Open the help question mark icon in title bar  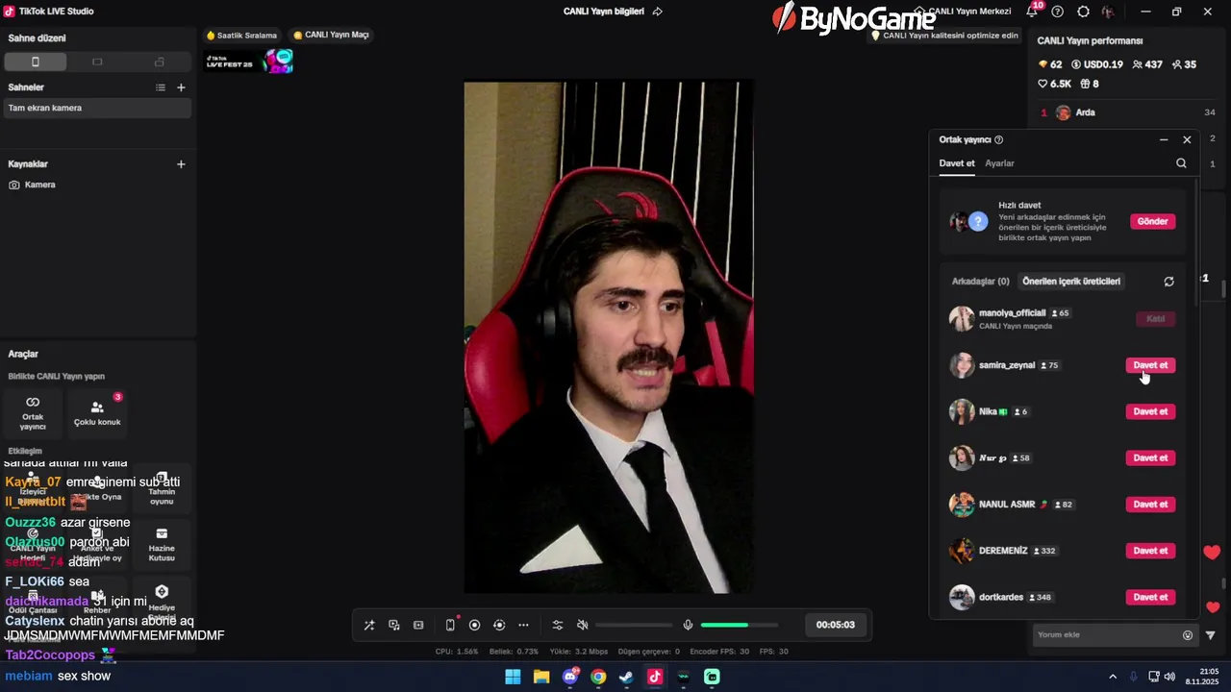(1058, 12)
